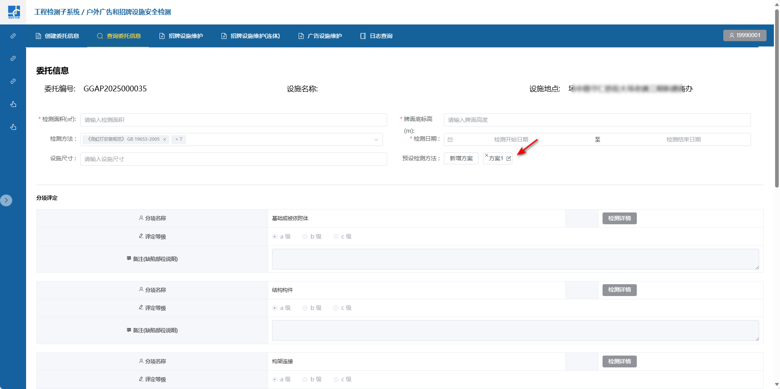Click the page vertical scrollbar thumb
The image size is (780, 389).
click(x=777, y=98)
